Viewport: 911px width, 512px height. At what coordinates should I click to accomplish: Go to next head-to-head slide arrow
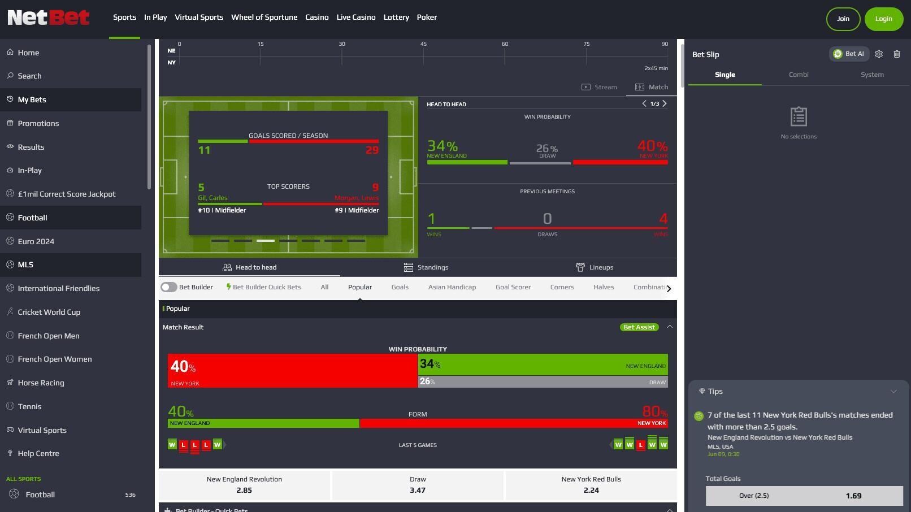pos(665,104)
